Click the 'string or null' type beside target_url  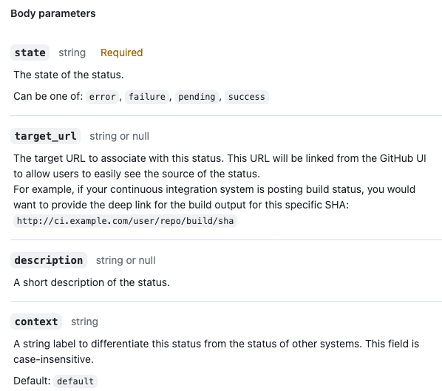coord(119,136)
